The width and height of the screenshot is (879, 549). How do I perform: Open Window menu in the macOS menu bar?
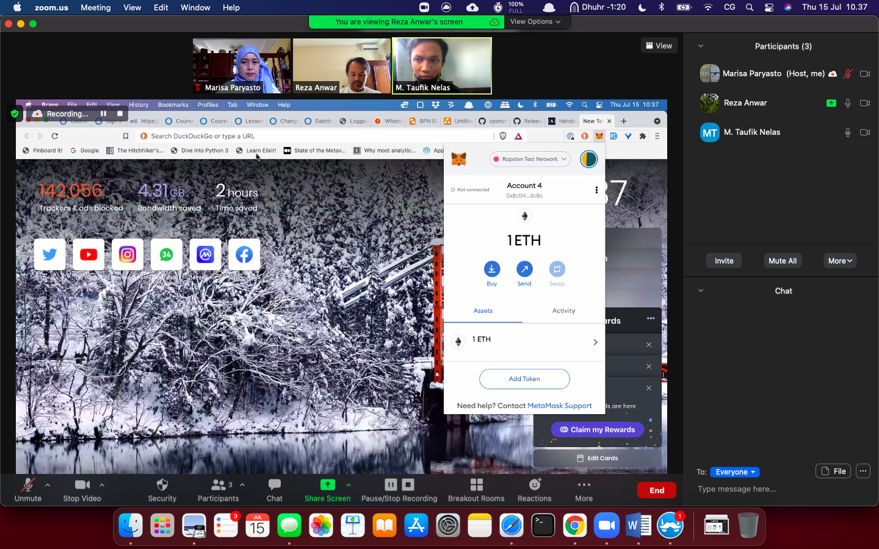[x=195, y=7]
